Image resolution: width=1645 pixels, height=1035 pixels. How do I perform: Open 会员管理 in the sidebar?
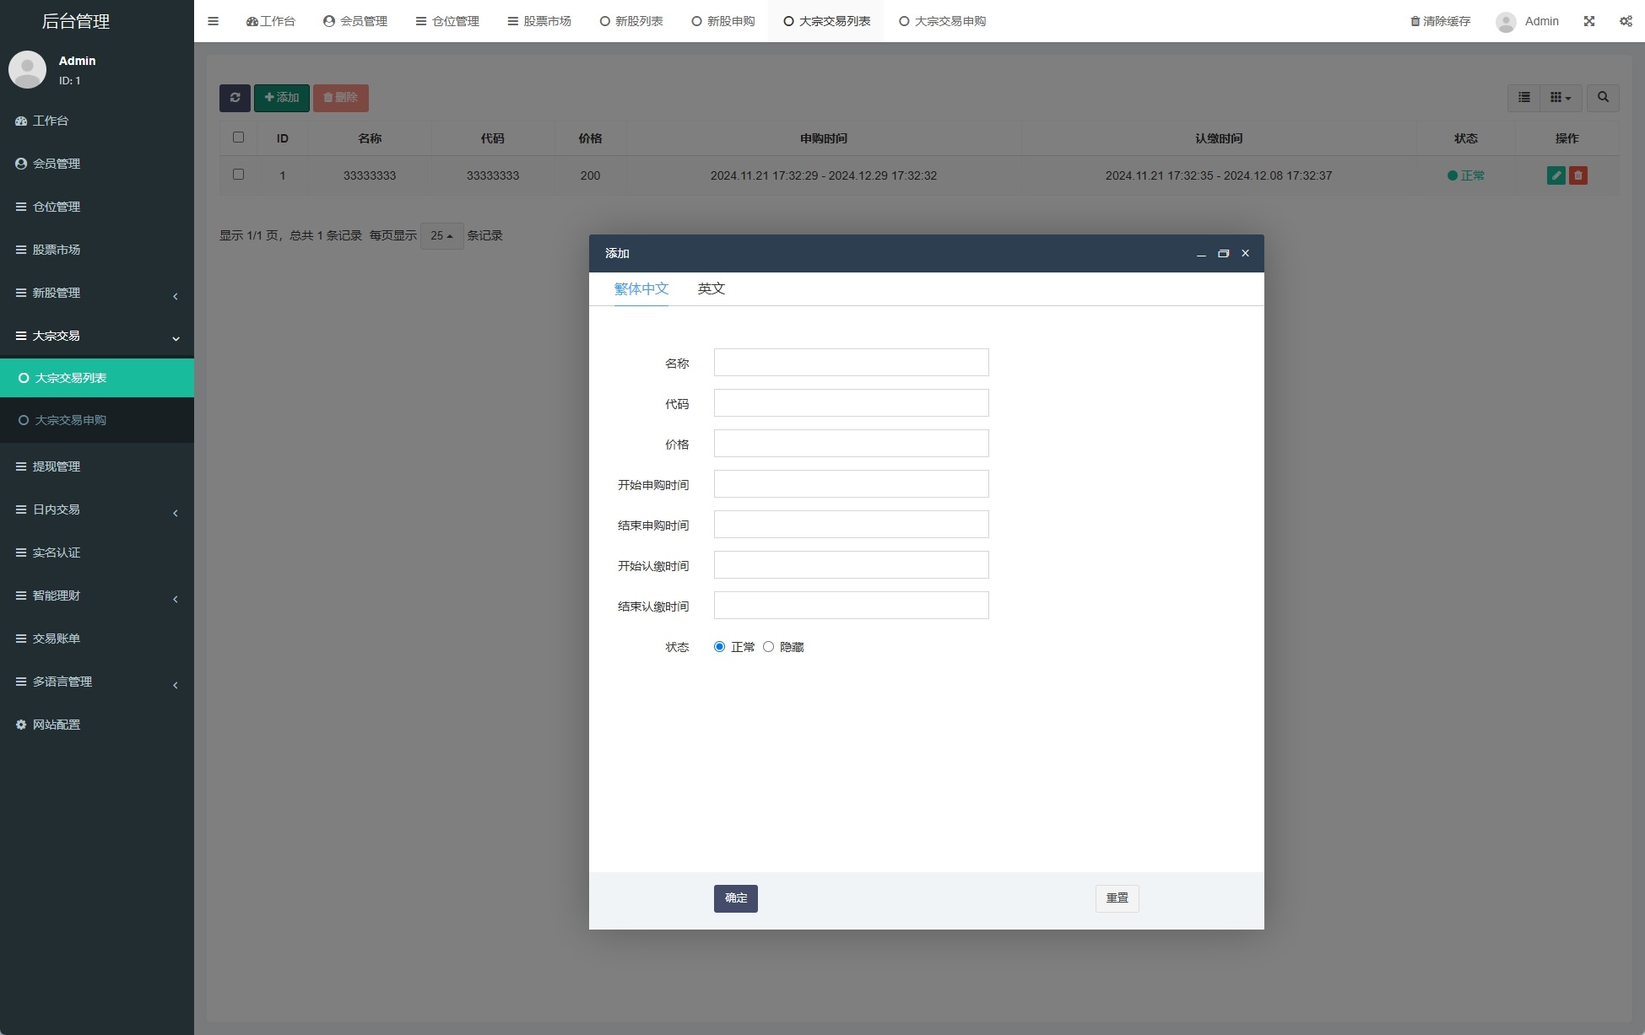coord(97,164)
